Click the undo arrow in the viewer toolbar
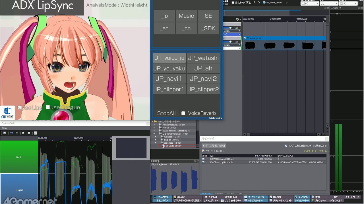Screen dimensions: 364x204 (12, 133)
